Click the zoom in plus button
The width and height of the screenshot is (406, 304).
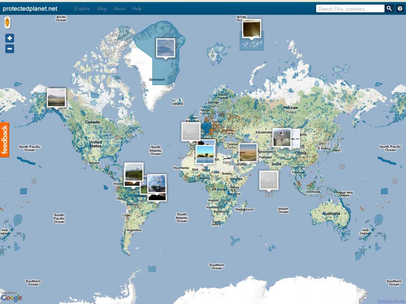10,38
